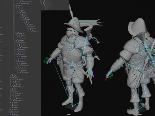Click persp label under front-view character
The image size is (155, 116).
pyautogui.click(x=69, y=114)
